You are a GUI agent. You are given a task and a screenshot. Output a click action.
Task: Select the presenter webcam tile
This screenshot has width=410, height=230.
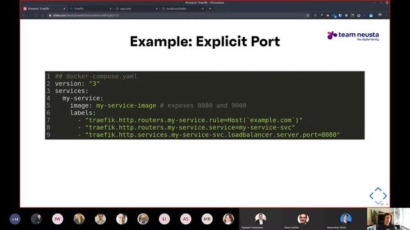point(388,219)
